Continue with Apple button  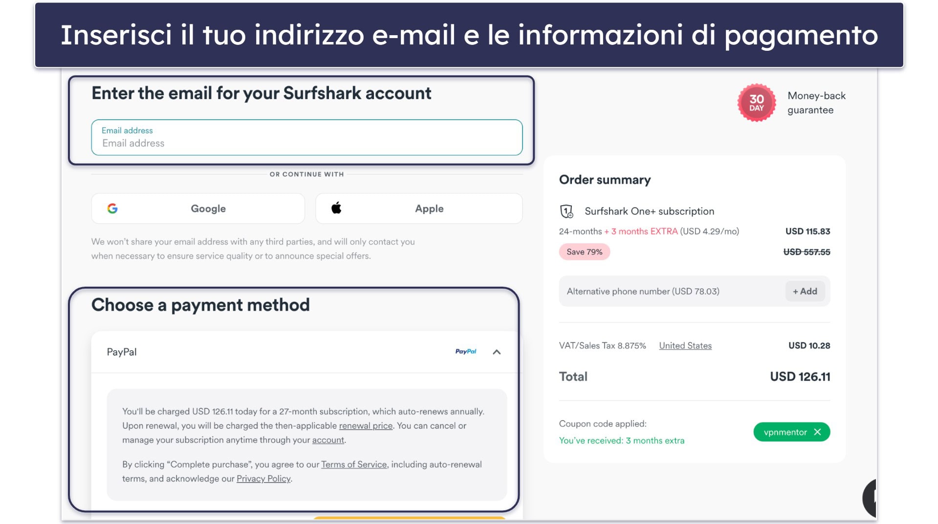[419, 209]
